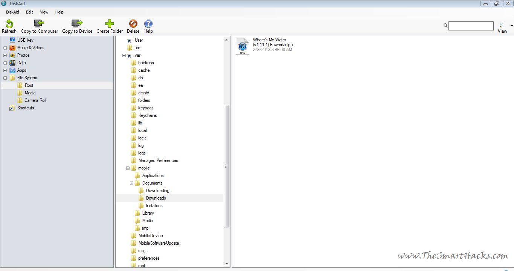Select the USB Key icon in sidebar
The height and width of the screenshot is (271, 514).
[x=12, y=40]
